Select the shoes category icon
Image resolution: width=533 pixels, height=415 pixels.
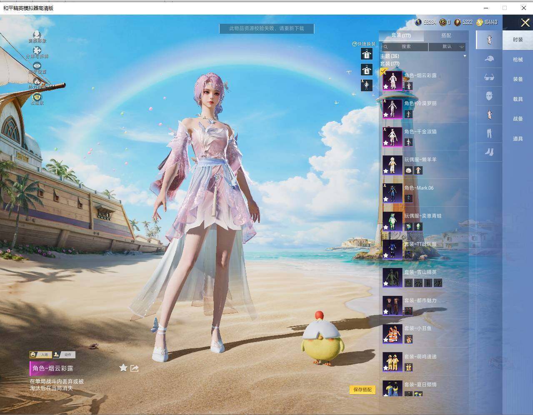489,152
